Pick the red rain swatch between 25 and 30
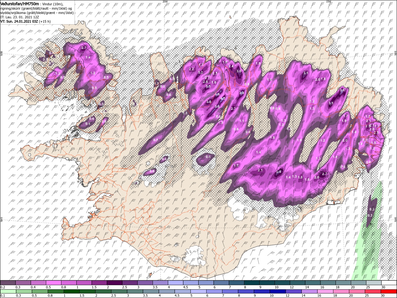Screen dimensions: 397x298 (372, 291)
